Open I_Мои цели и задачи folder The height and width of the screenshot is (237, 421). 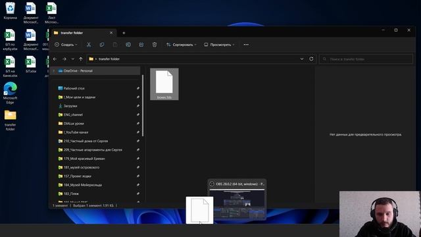(x=80, y=97)
